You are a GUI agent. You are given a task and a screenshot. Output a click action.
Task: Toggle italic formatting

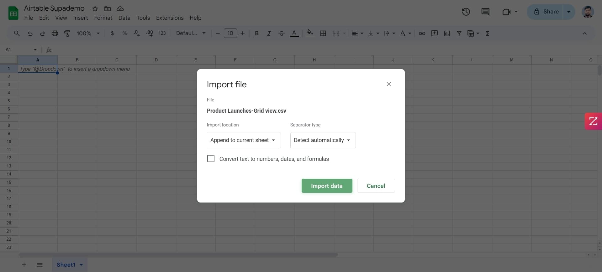[x=269, y=33]
